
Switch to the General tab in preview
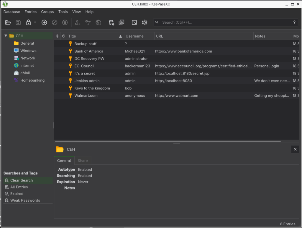tap(64, 161)
